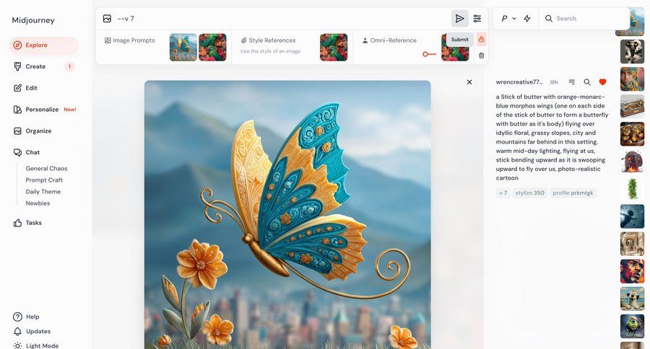Viewport: 650px width, 349px height.
Task: Unlike the image with the red heart
Action: coord(602,82)
